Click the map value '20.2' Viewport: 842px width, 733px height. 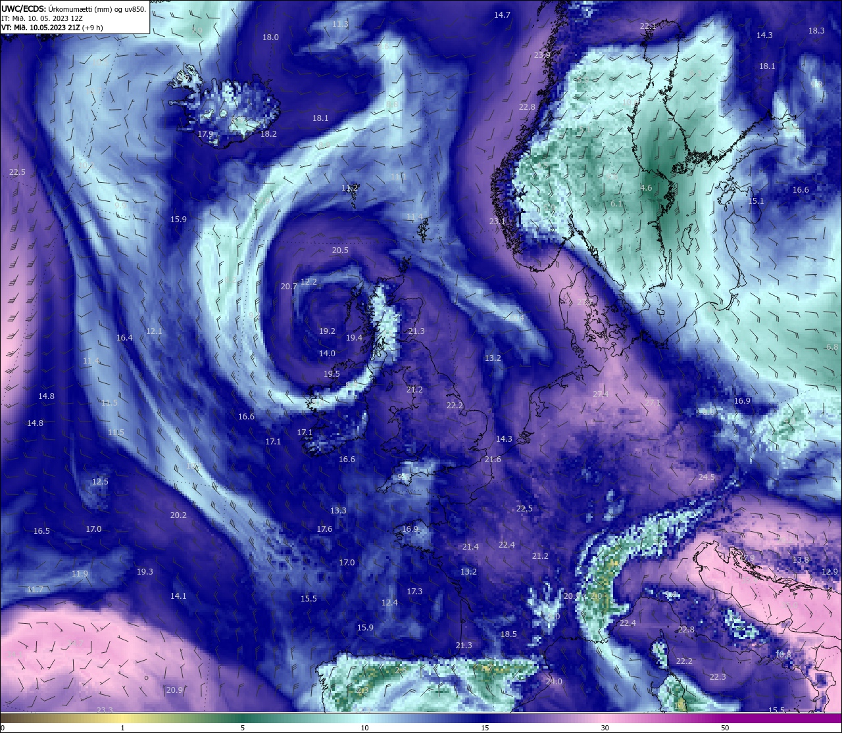coord(178,515)
